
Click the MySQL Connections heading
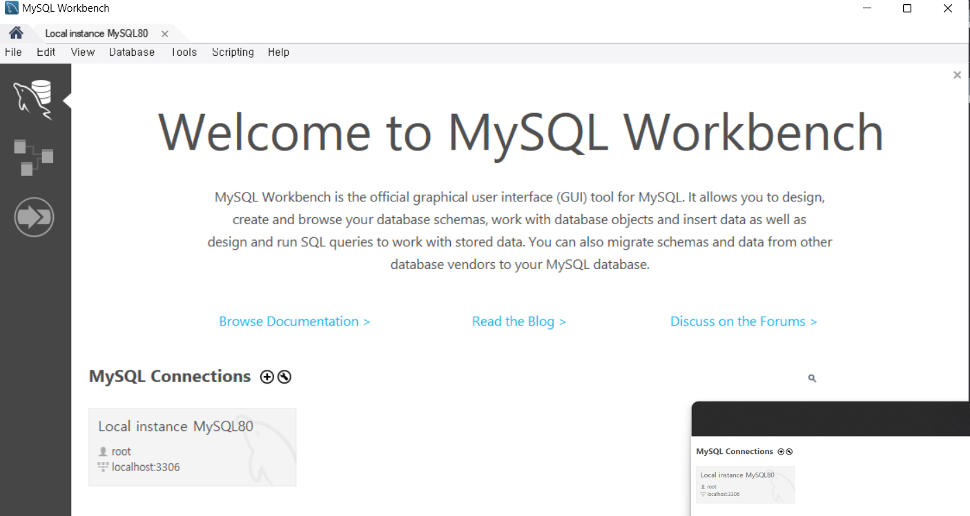tap(170, 376)
